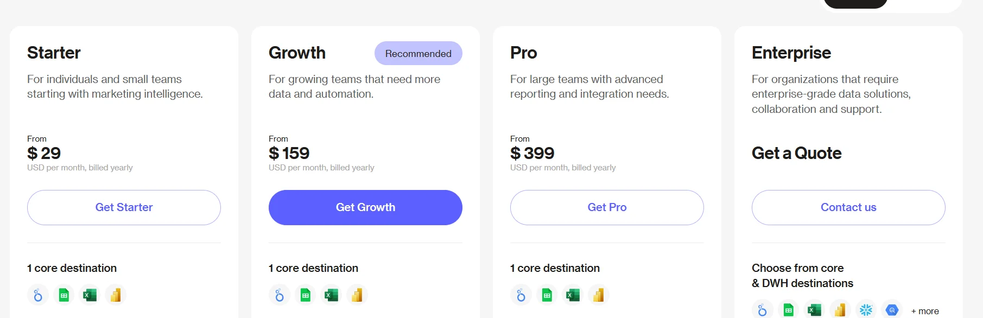The height and width of the screenshot is (318, 983).
Task: Select the Get Pro button
Action: click(x=607, y=207)
